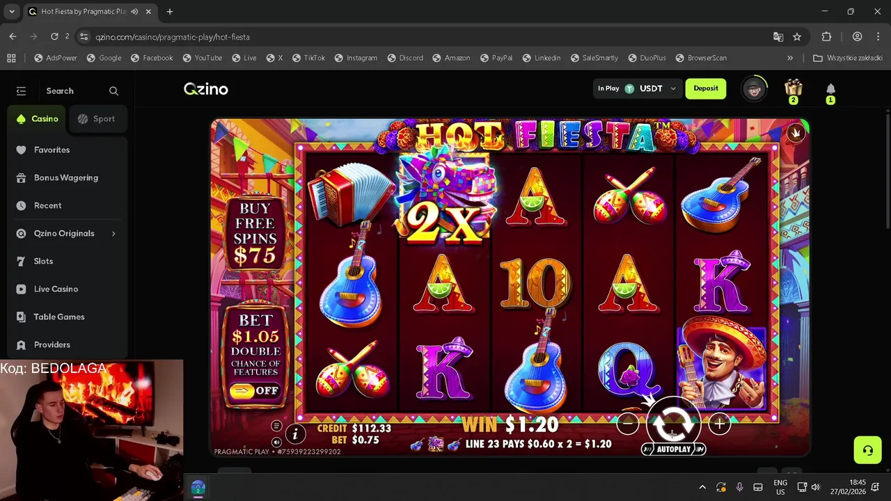Open the apps grid bookmark icon
Viewport: 891px width, 501px height.
click(x=11, y=58)
